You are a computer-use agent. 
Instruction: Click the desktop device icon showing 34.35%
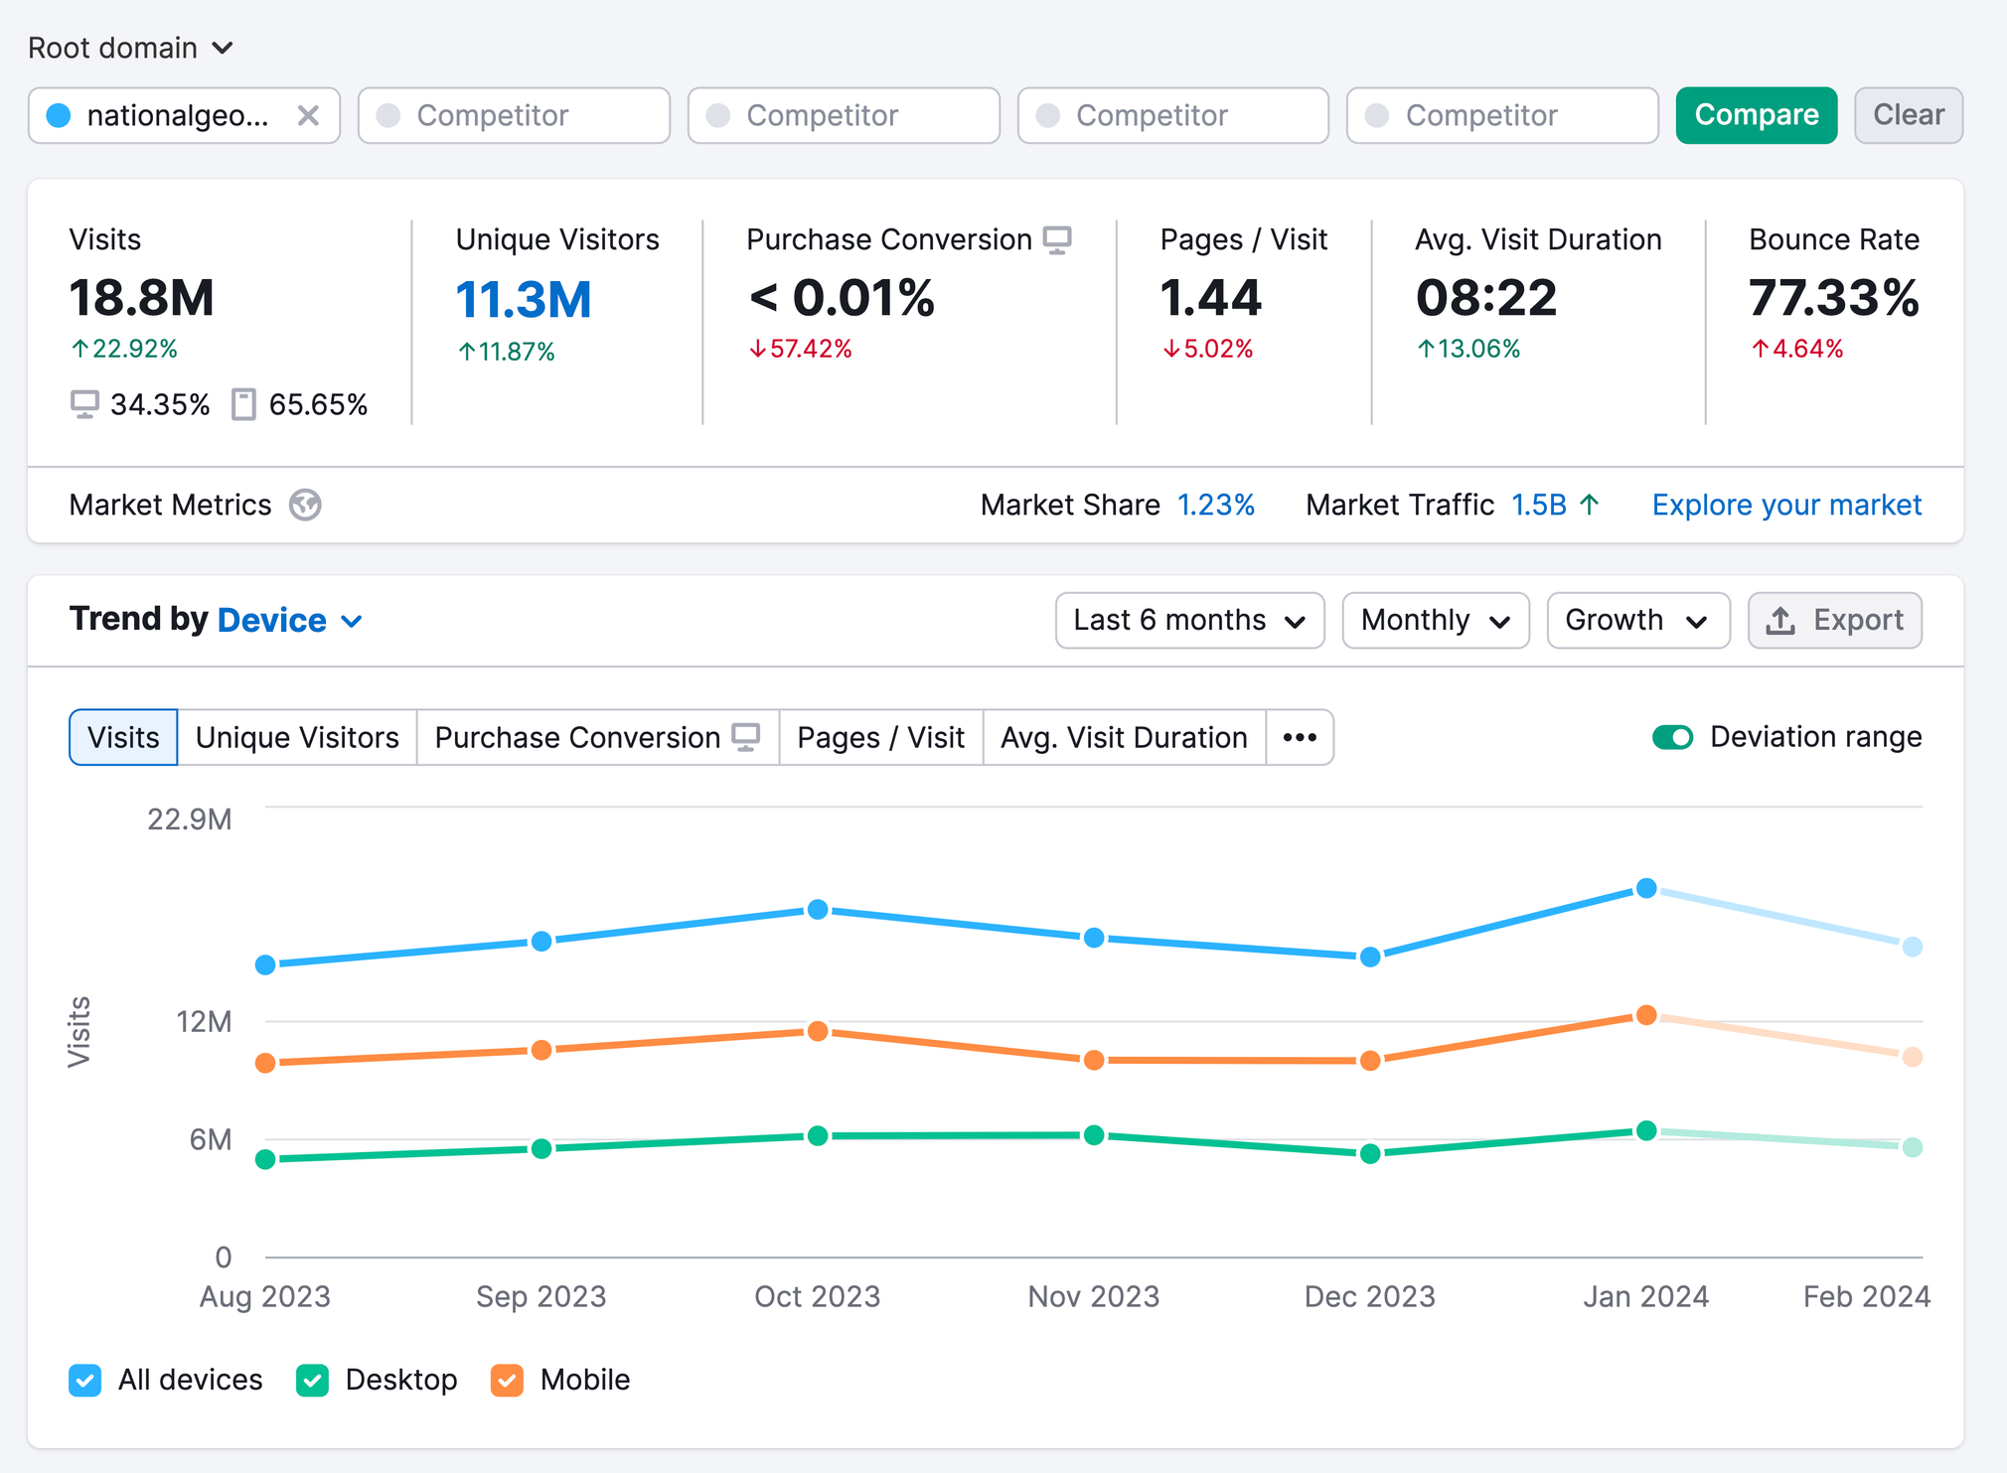pyautogui.click(x=84, y=404)
